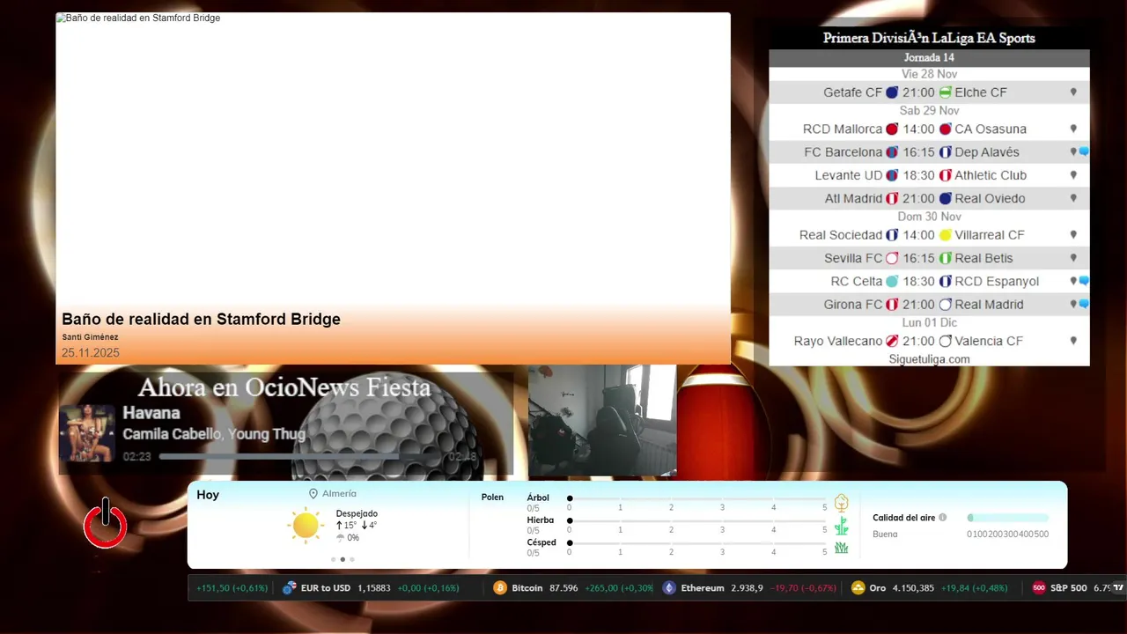Click Ethereum price 2.938,9 in ticker
The height and width of the screenshot is (634, 1127).
(x=747, y=588)
